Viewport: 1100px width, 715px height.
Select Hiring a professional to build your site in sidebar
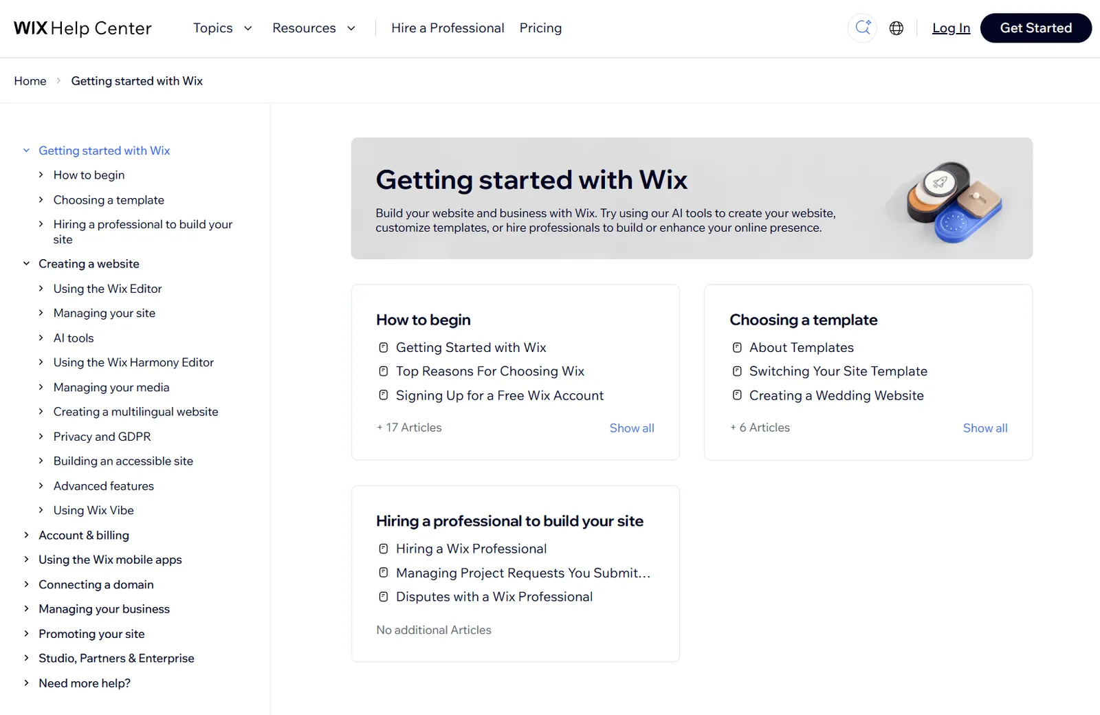pyautogui.click(x=143, y=232)
